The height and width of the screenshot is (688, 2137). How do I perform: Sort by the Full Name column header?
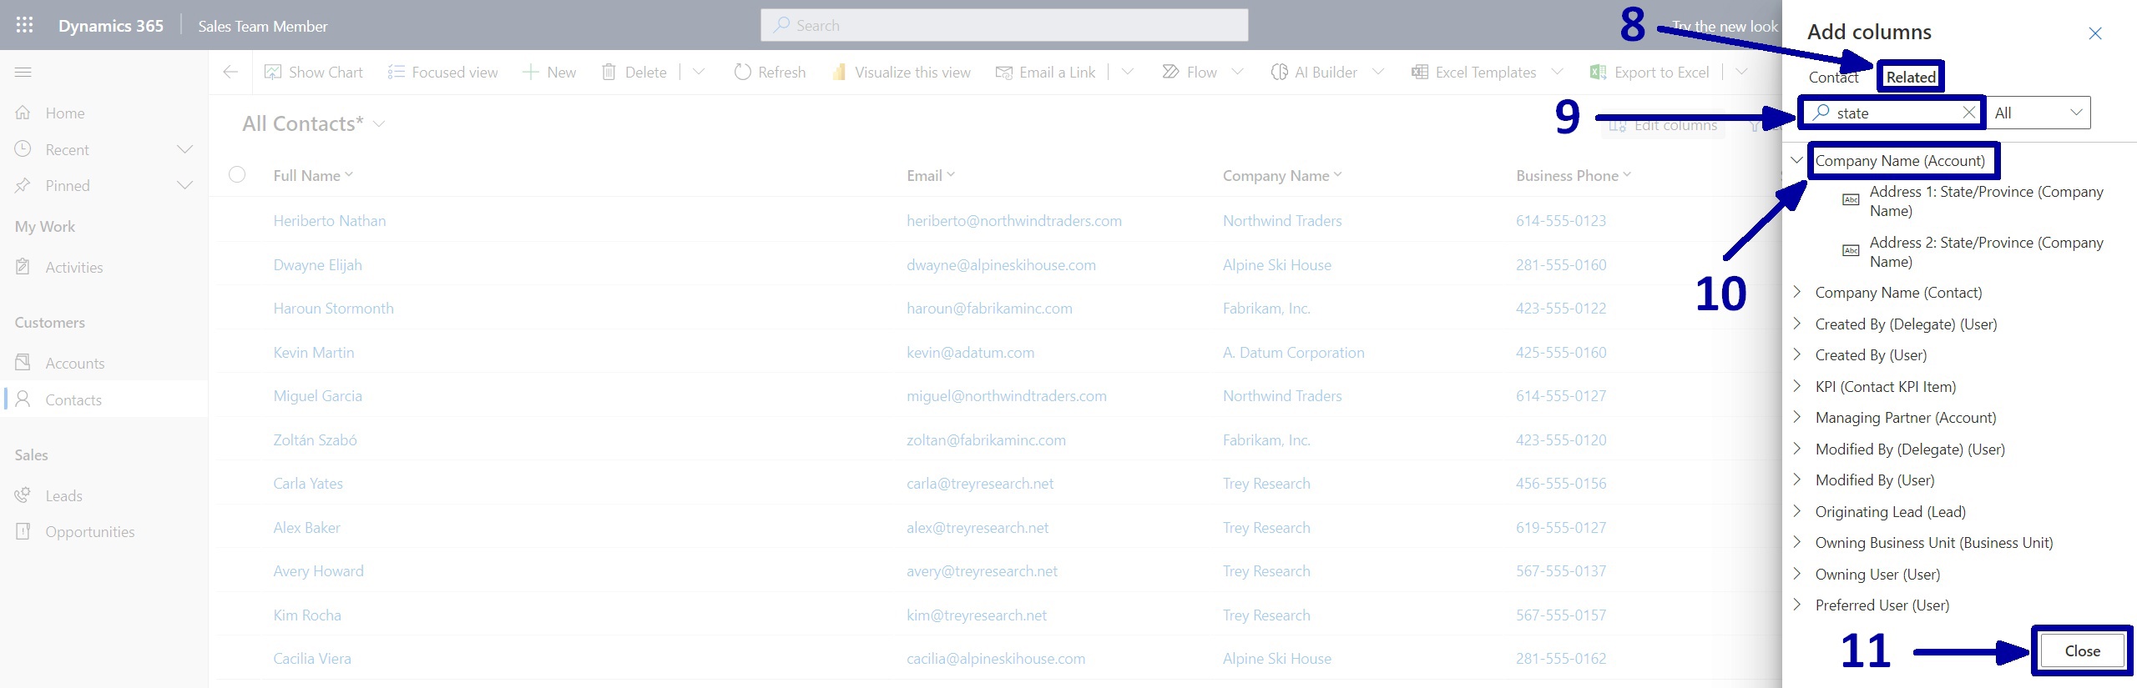point(313,176)
